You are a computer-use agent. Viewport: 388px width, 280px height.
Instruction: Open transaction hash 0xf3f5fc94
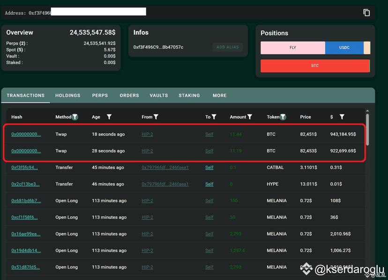(24, 167)
